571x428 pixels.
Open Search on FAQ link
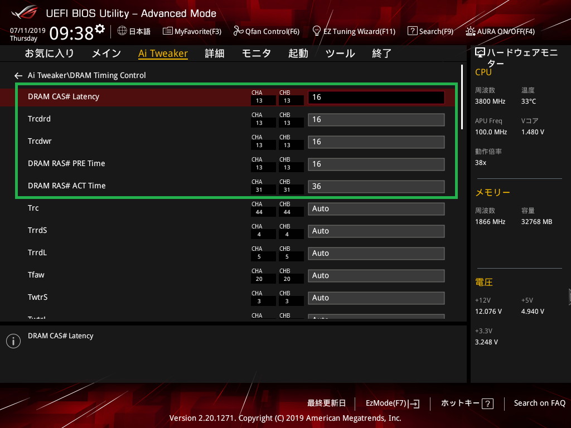(x=539, y=403)
